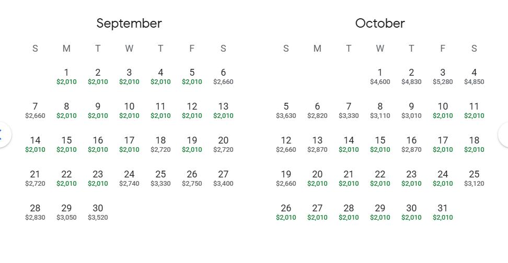Select October 31 at $2,010
This screenshot has height=263, width=508.
[x=443, y=212]
